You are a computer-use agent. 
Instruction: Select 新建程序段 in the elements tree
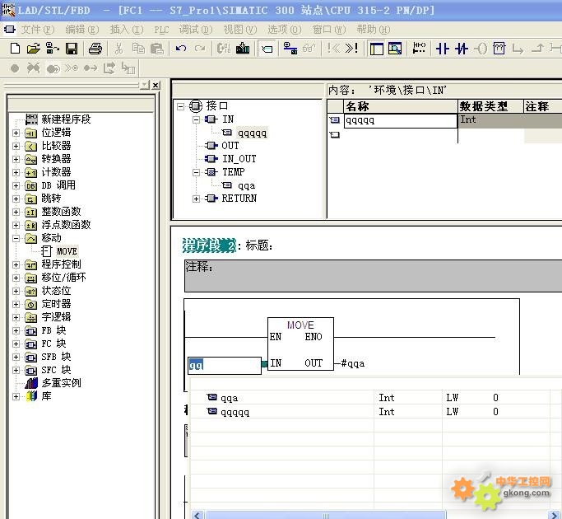coord(66,119)
